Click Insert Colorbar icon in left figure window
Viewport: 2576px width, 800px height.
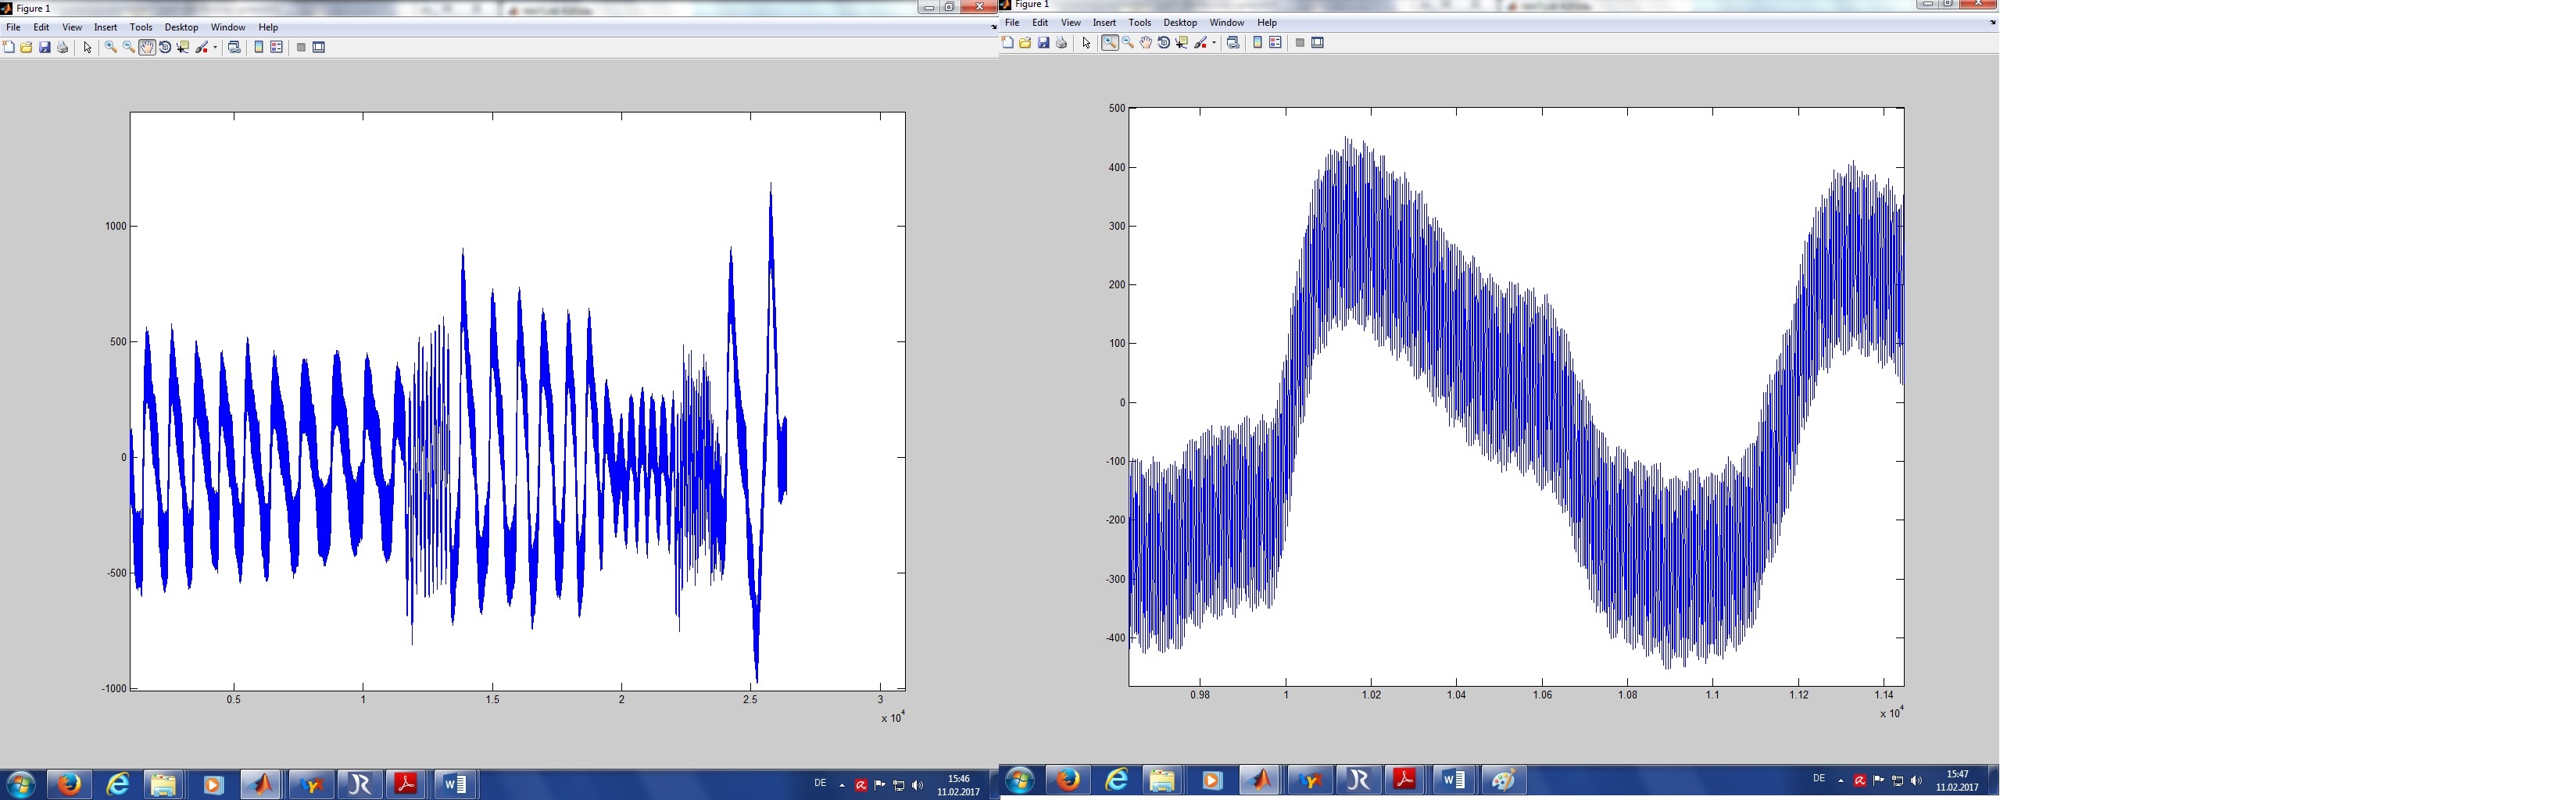[x=259, y=48]
